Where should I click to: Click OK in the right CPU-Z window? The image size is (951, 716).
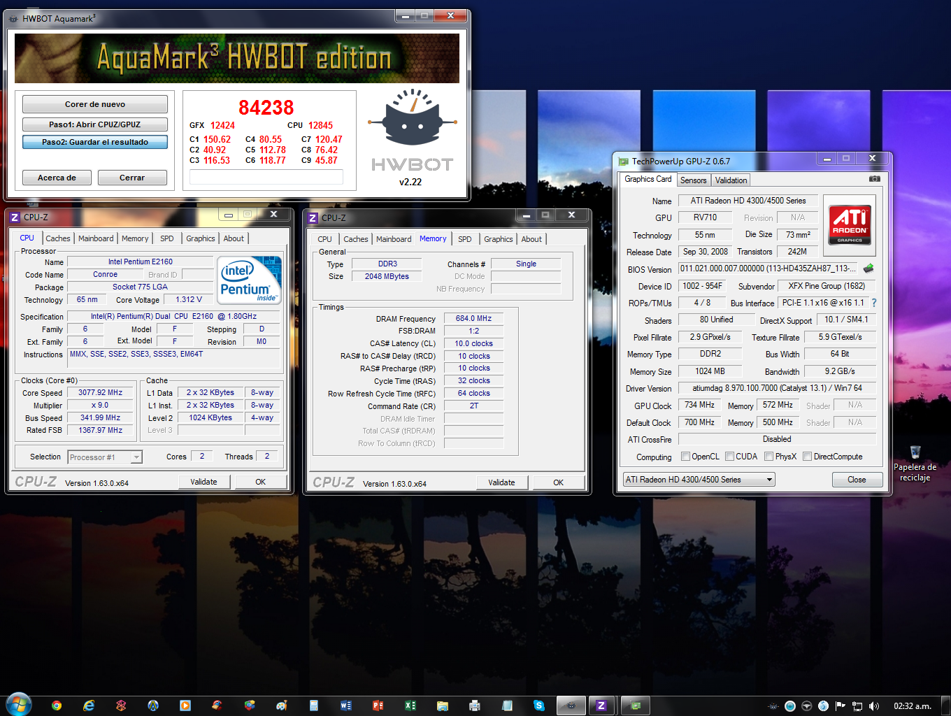(558, 482)
